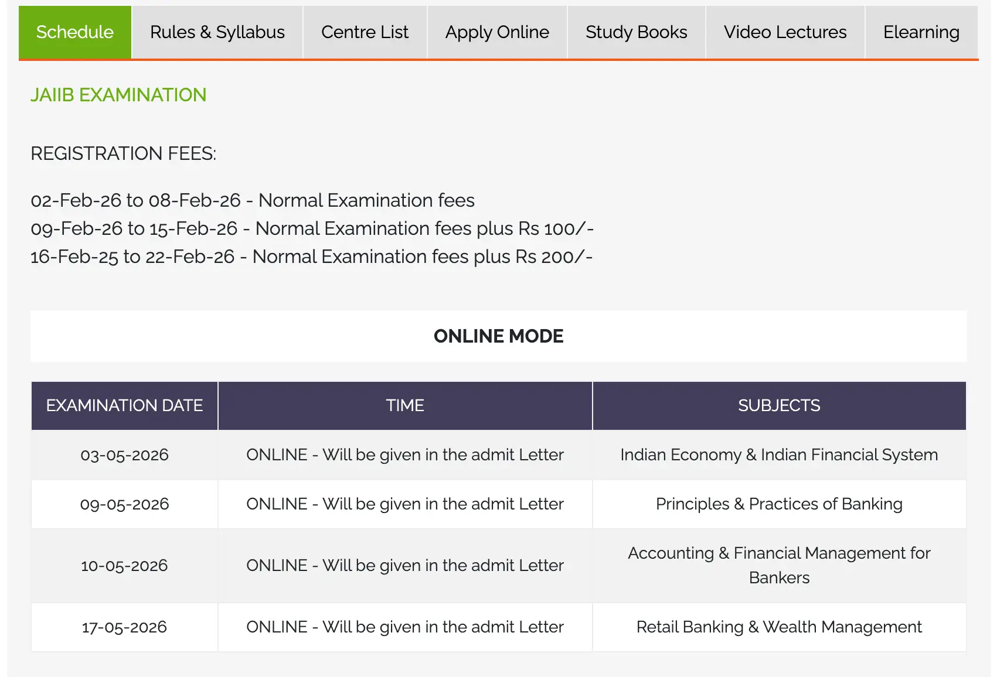Screen dimensions: 1007x677
Task: Switch to Rules & Syllabus tab
Action: coord(217,32)
